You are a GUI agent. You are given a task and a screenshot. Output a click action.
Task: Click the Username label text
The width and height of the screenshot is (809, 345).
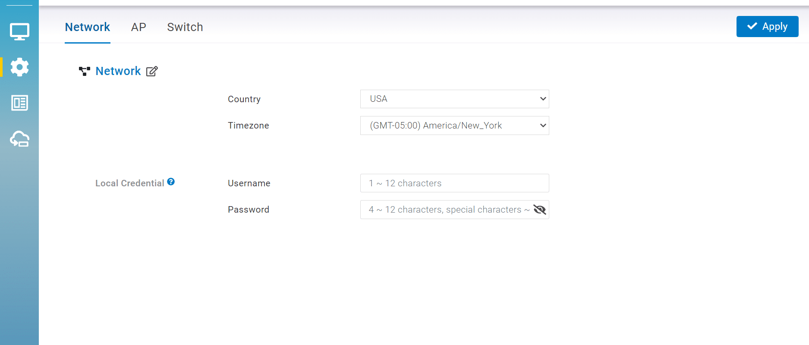coord(249,183)
